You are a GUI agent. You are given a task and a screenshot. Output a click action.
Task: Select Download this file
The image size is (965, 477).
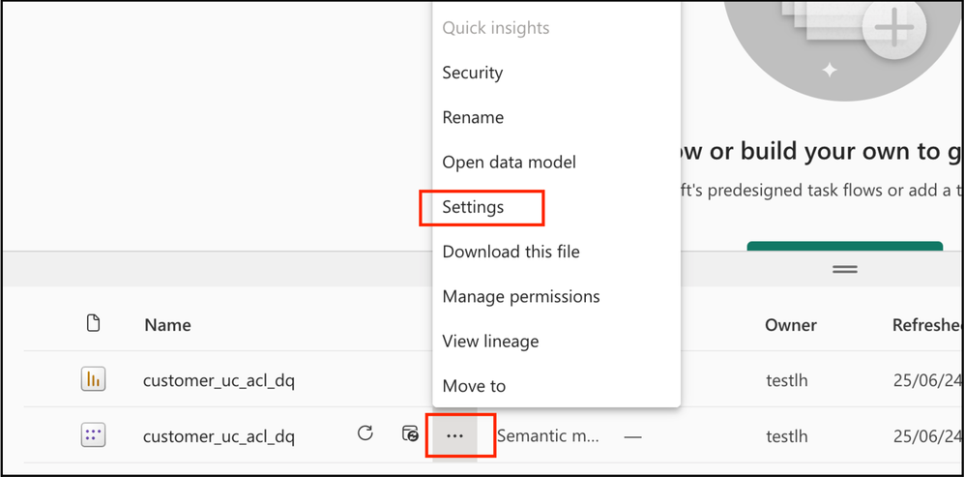pyautogui.click(x=511, y=252)
